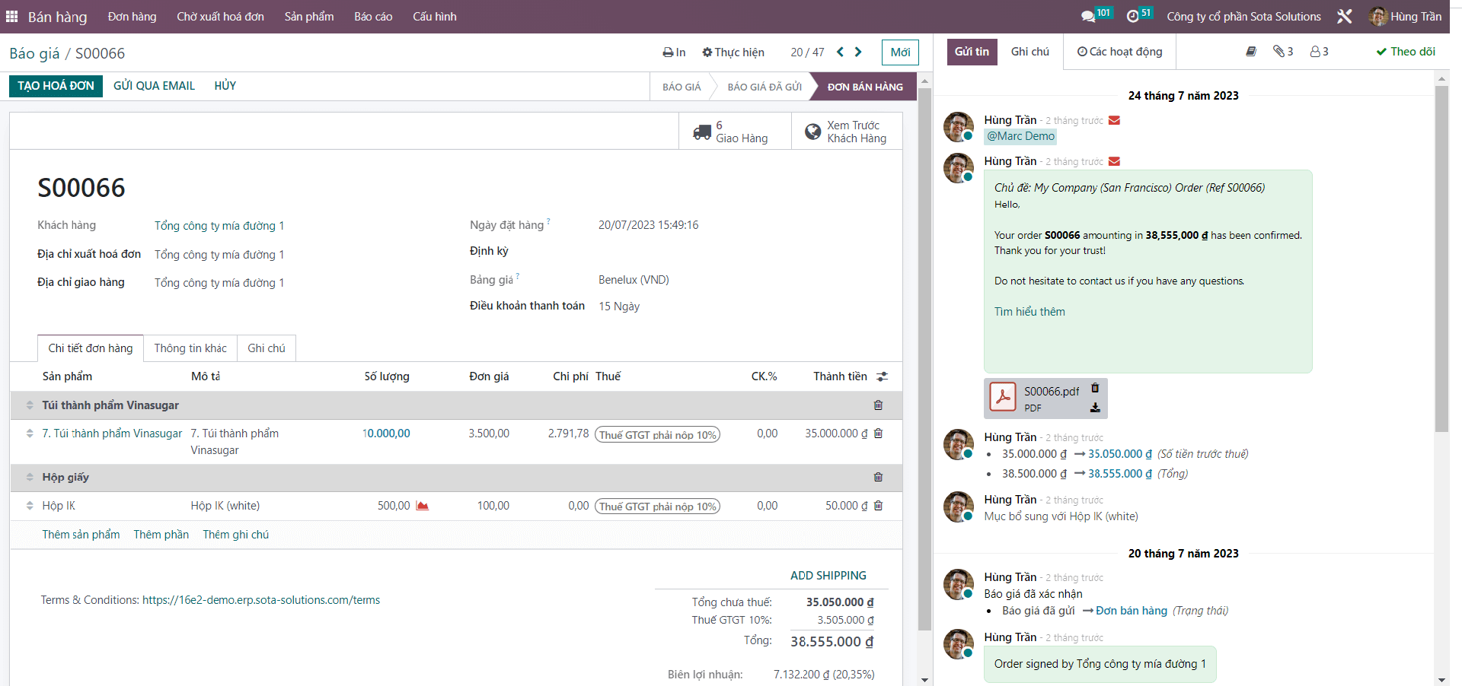Open the attachments paperclip counter
Image resolution: width=1462 pixels, height=686 pixels.
pyautogui.click(x=1283, y=52)
